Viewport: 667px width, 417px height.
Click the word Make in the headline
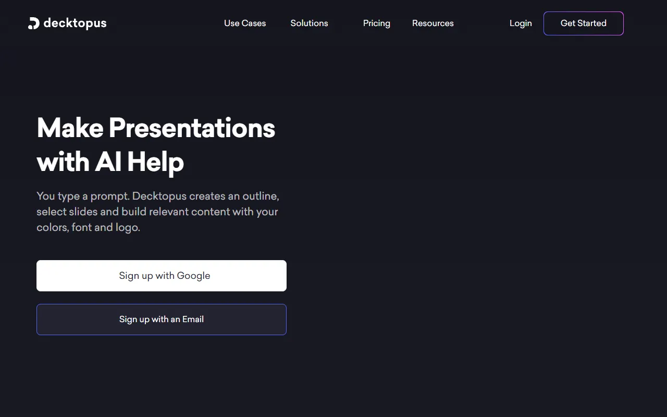[70, 128]
